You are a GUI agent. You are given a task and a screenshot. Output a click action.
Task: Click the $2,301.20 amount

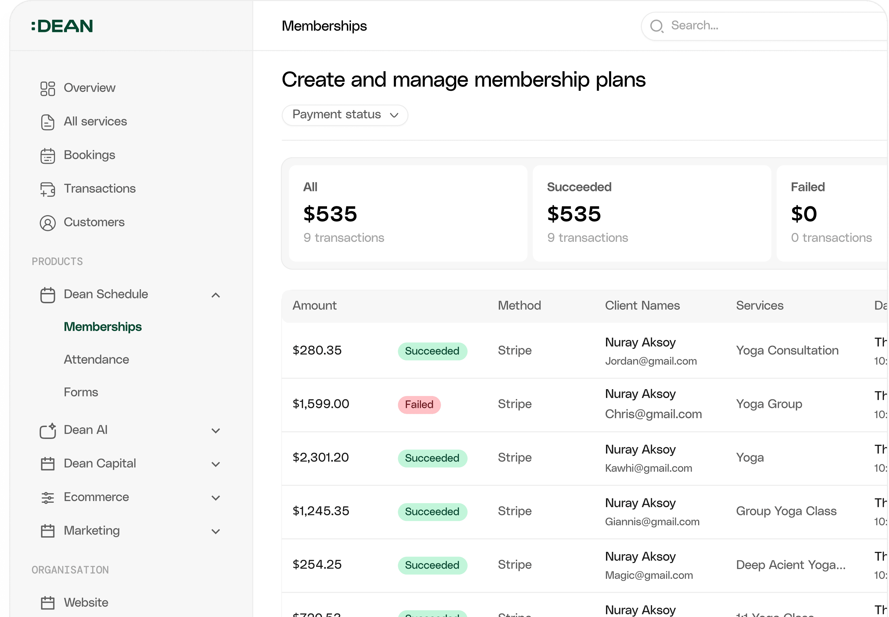[x=320, y=457]
